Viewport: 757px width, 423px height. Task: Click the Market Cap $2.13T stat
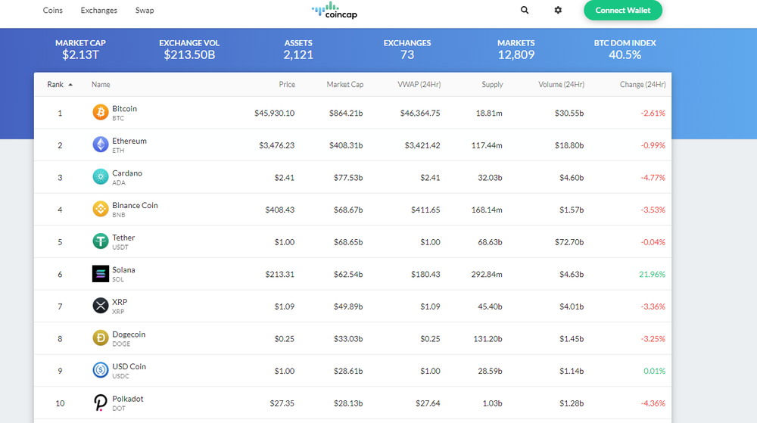coord(80,50)
